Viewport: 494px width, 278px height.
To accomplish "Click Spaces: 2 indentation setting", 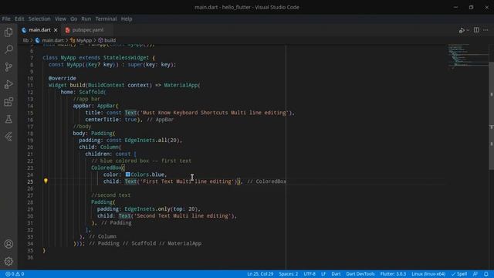I will (288, 274).
